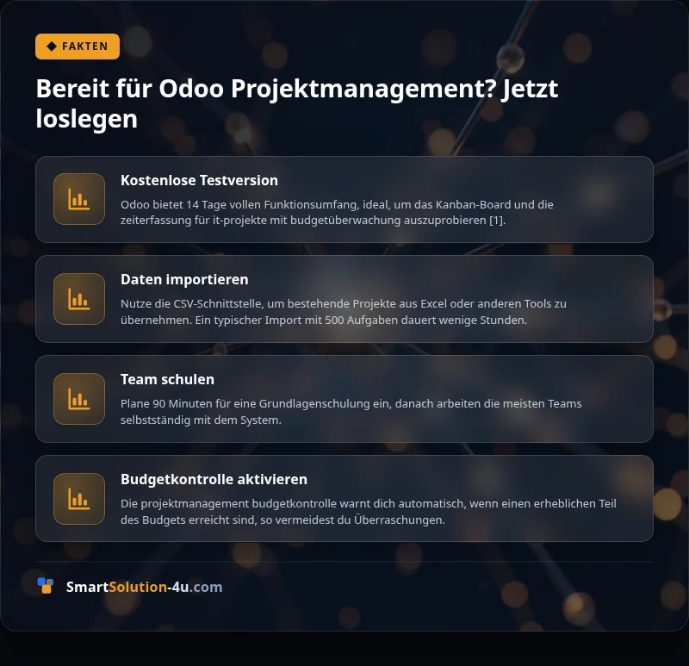Viewport: 689px width, 666px height.
Task: Select the 'Daten importieren' heading
Action: click(184, 280)
